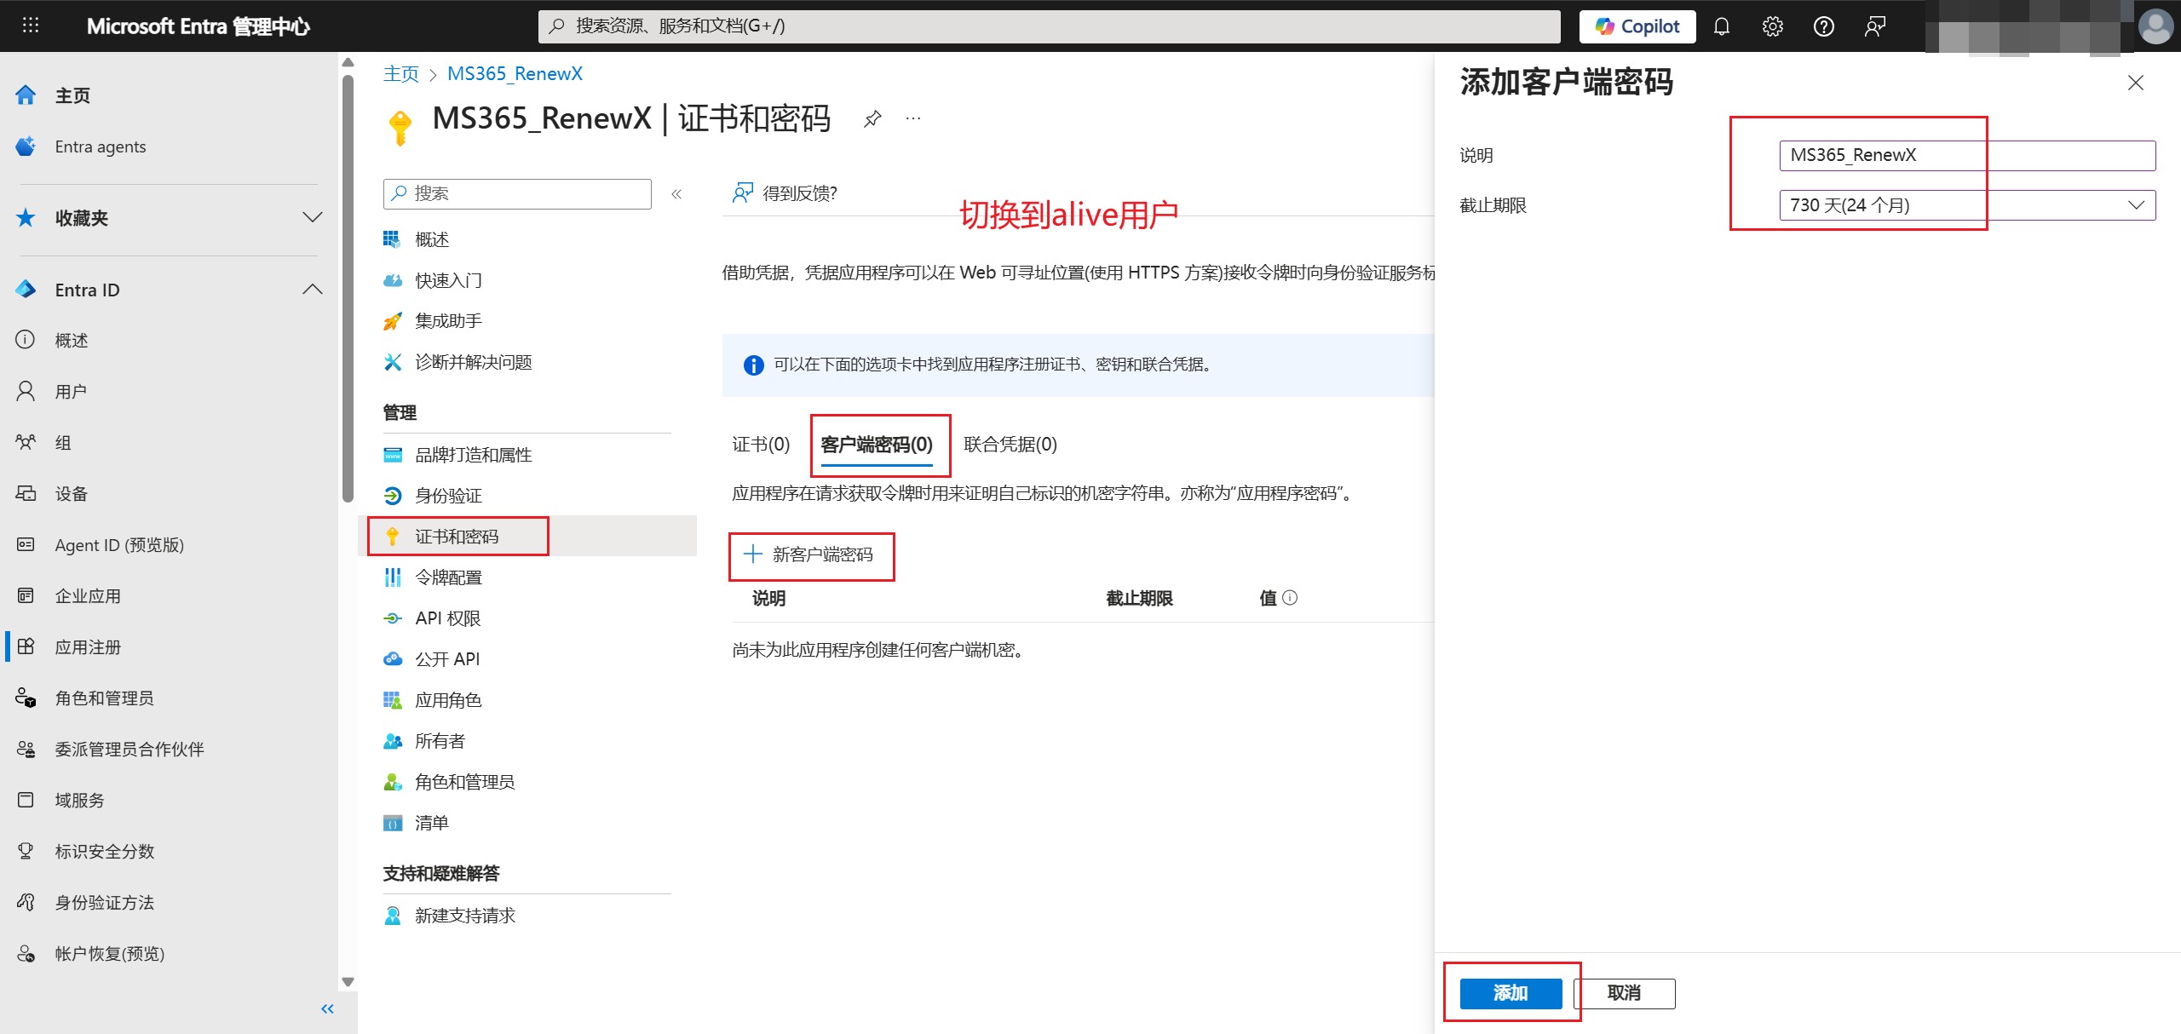Open notifications bell icon

point(1721,26)
